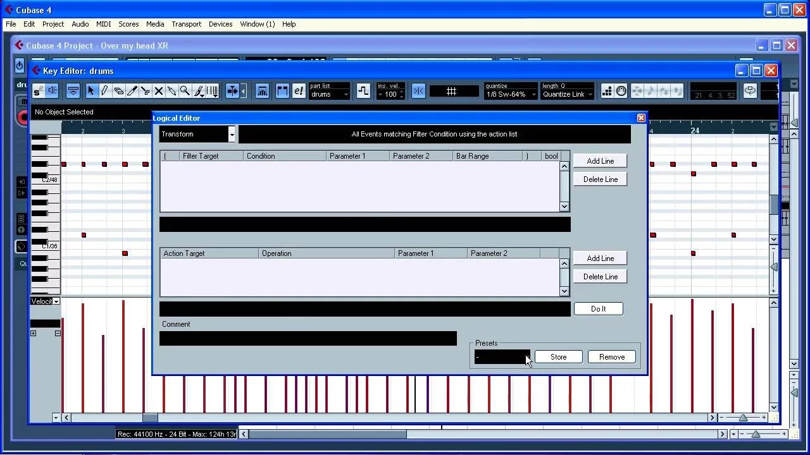
Task: Open the Transform function dropdown
Action: coord(196,134)
